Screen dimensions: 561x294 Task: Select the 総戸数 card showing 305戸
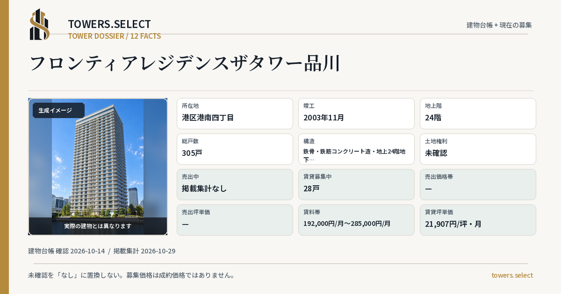coord(235,149)
